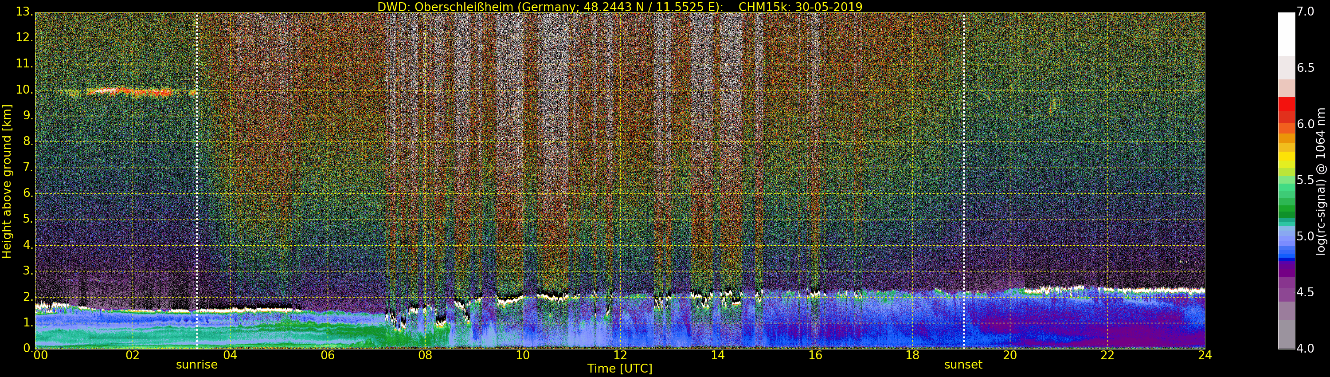
Task: Click the '6.0' colorbar tick label
Action: (1305, 124)
